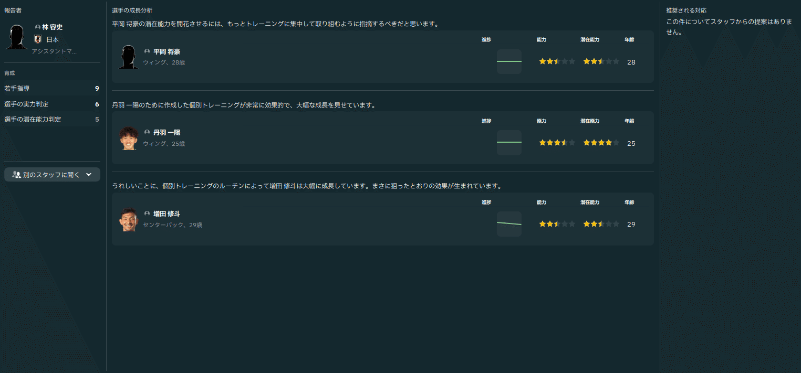The image size is (801, 373).
Task: Open 丹羽 一陽 player name link
Action: coord(167,133)
